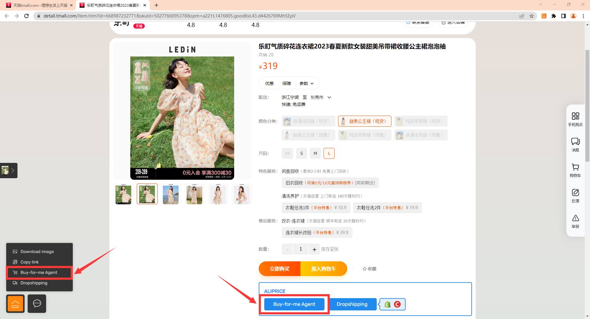Click the 反馈 feedback pencil icon

pyautogui.click(x=575, y=193)
